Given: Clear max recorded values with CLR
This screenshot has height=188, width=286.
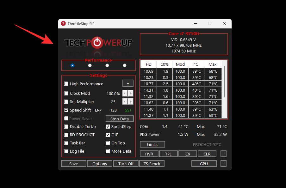Looking at the screenshot, I should tap(207, 154).
